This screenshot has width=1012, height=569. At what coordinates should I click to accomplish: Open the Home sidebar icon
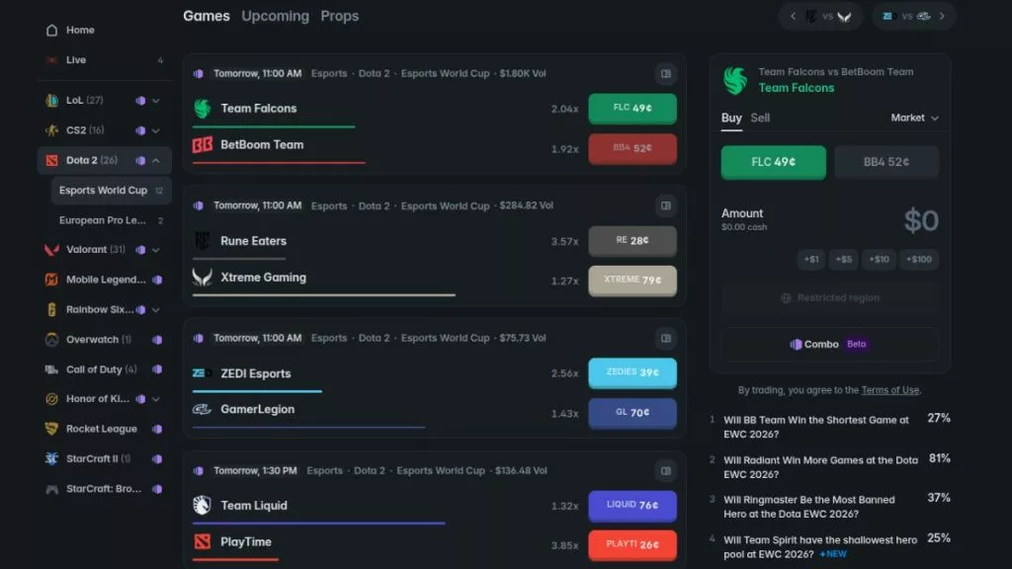(x=51, y=31)
